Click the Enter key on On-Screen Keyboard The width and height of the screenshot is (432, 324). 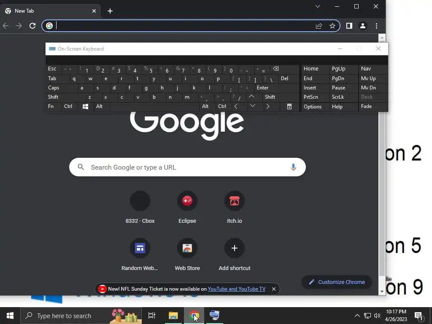pos(277,88)
